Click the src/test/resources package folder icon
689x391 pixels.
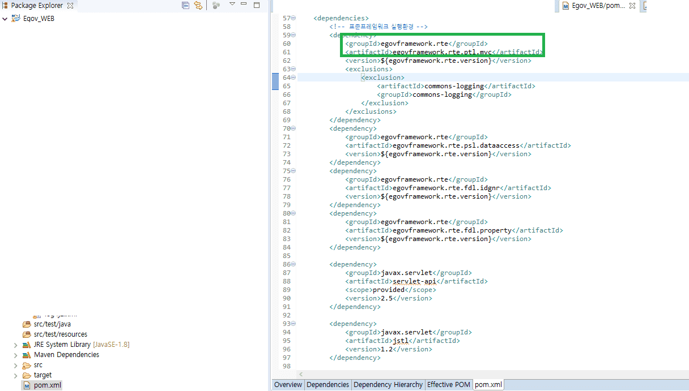(x=27, y=334)
